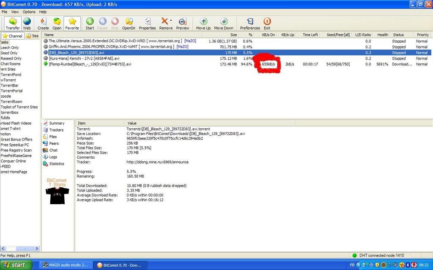The image size is (433, 270).
Task: Select the [Flomp-Rumbel]Bleach_-_129 downloading task
Action: point(237,64)
